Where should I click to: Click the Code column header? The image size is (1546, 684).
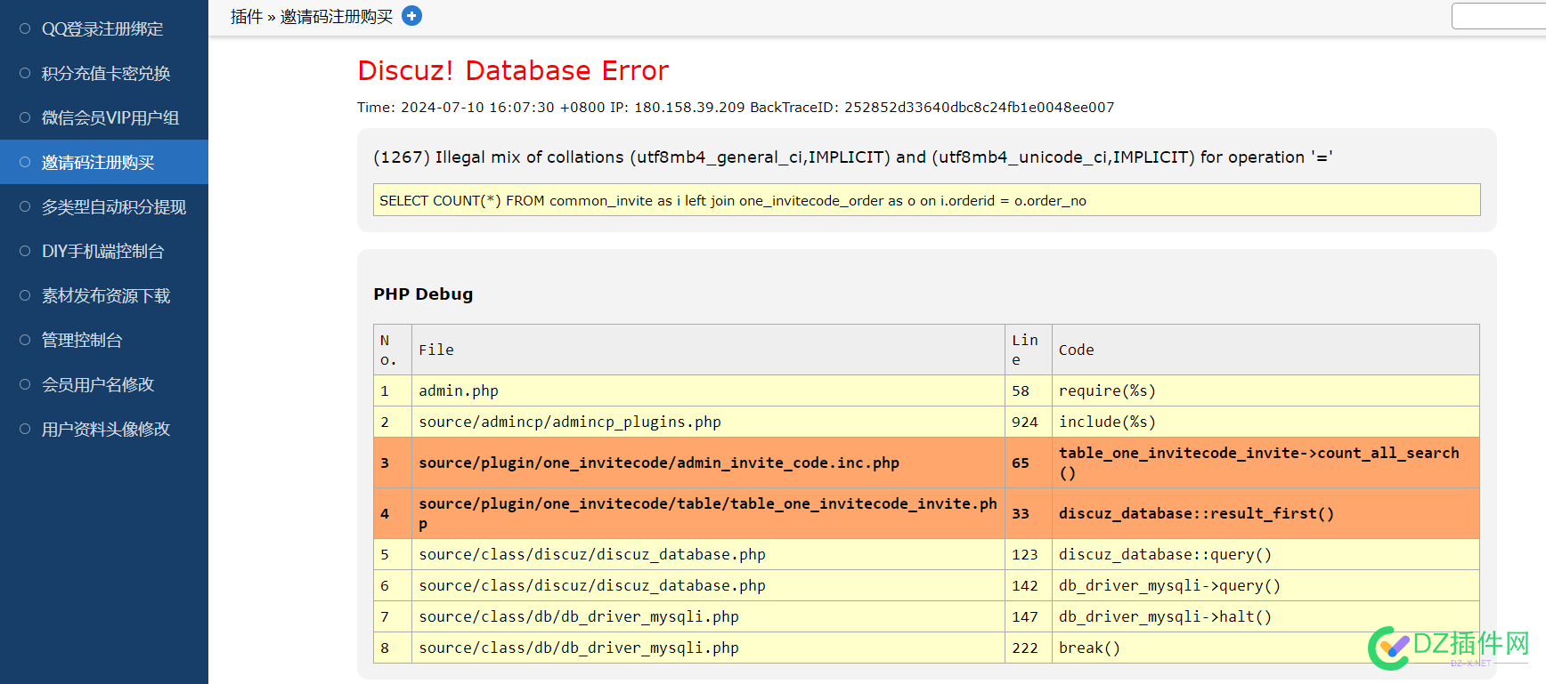tap(1265, 350)
